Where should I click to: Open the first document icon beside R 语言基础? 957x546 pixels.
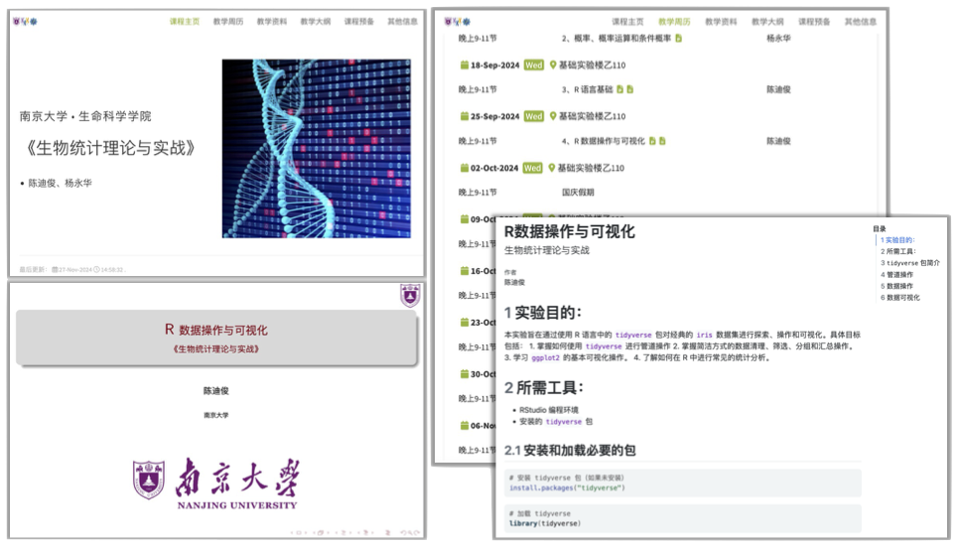(619, 89)
